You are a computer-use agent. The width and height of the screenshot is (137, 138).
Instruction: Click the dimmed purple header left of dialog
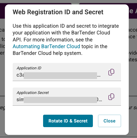(x=3, y=11)
